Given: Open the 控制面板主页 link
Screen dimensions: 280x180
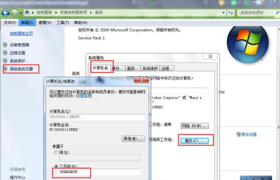Looking at the screenshot, I should (21, 33).
